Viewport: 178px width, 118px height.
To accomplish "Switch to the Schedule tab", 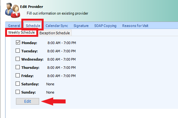I will pos(33,26).
